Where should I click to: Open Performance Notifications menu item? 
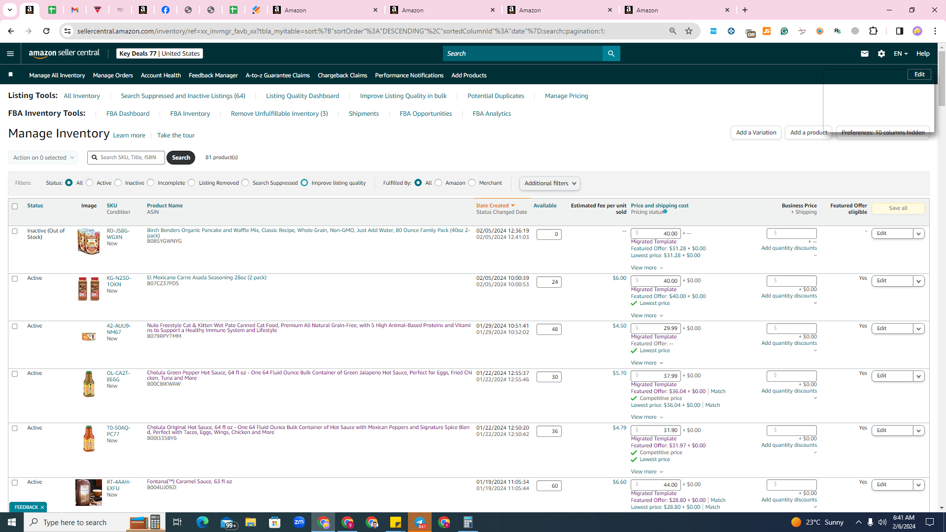[x=409, y=75]
